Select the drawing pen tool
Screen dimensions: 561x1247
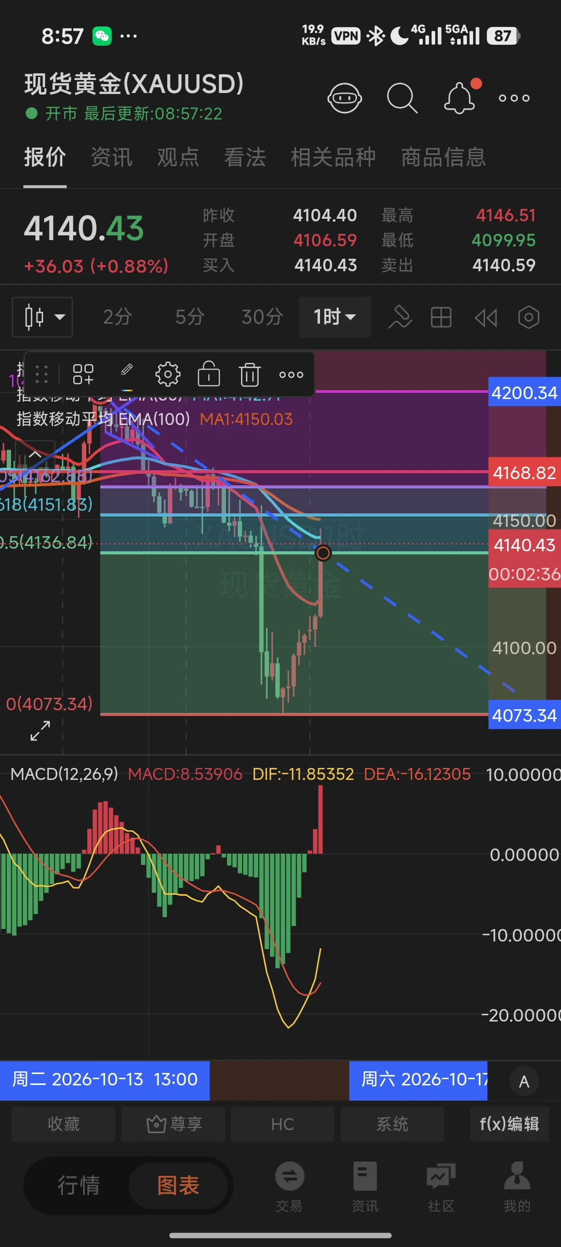400,317
